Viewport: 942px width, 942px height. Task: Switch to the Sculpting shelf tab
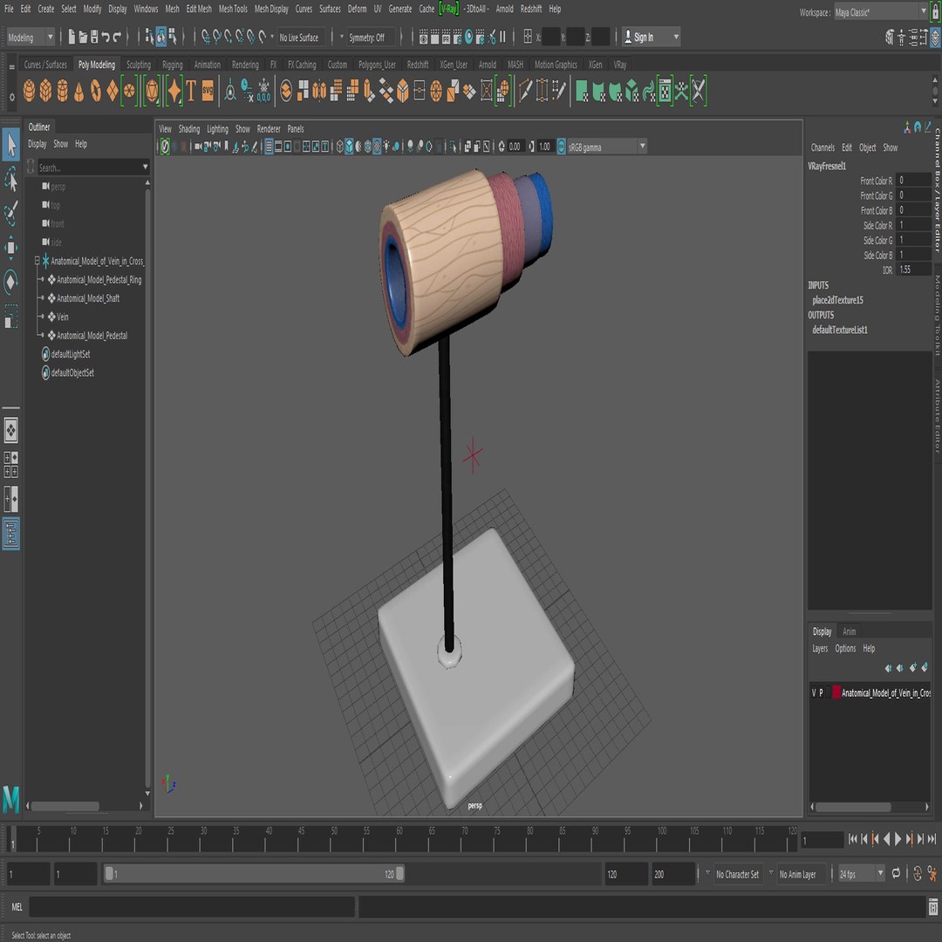point(138,65)
